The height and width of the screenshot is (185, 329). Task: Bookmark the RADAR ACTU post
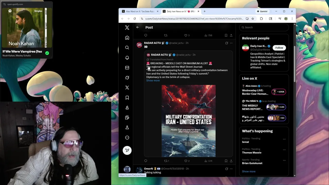click(x=226, y=161)
